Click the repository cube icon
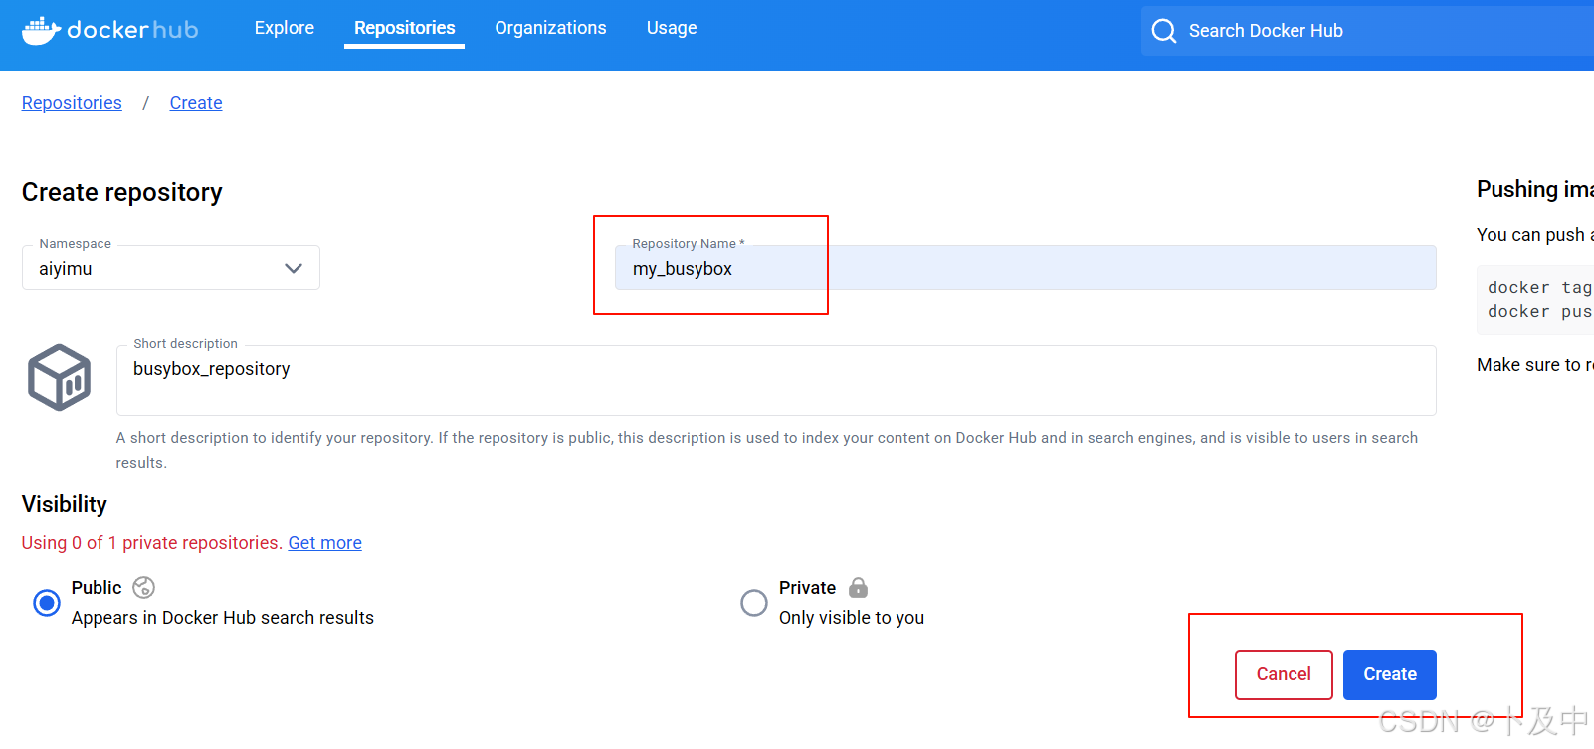1594x749 pixels. coord(60,378)
